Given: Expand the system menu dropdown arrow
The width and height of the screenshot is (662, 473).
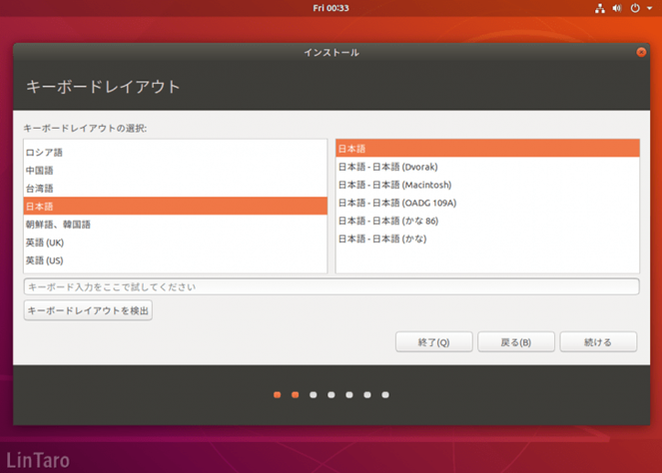Looking at the screenshot, I should click(649, 8).
